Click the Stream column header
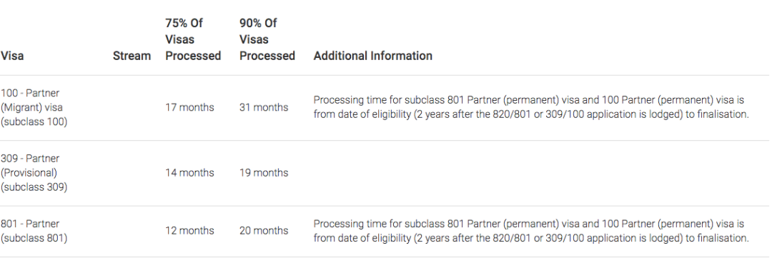This screenshot has height=258, width=772. pos(132,56)
